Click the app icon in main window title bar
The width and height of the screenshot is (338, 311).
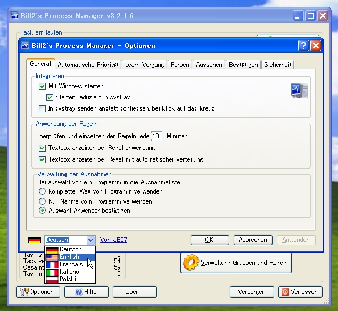[x=14, y=15]
